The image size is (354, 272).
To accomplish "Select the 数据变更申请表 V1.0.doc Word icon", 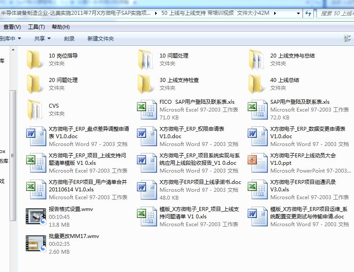I will click(x=257, y=136).
